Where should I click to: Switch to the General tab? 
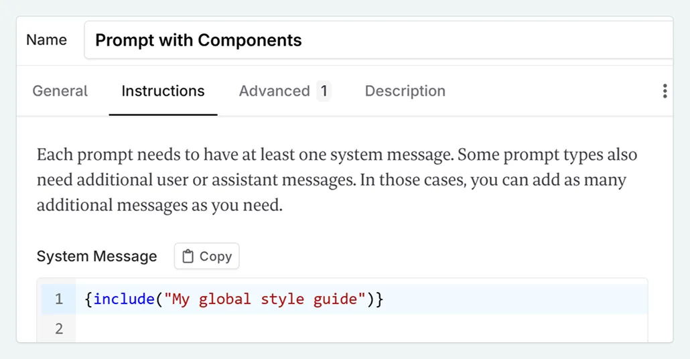coord(60,91)
